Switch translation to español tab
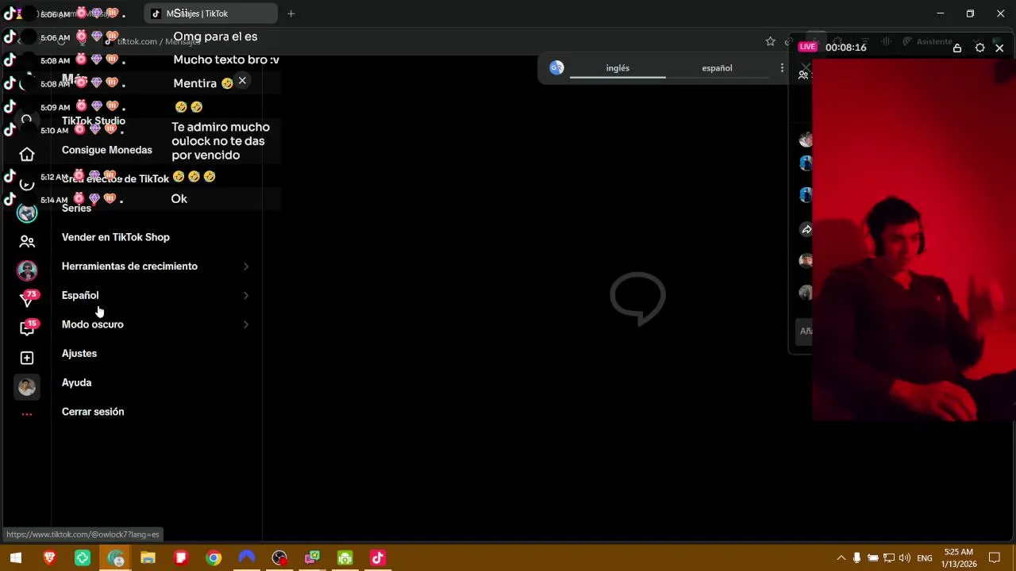Screen dimensions: 1016x571 [717, 68]
